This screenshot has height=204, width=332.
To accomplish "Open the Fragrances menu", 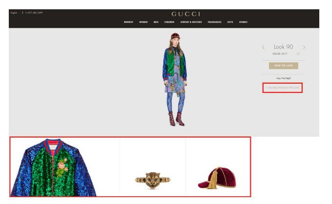I will pyautogui.click(x=215, y=22).
